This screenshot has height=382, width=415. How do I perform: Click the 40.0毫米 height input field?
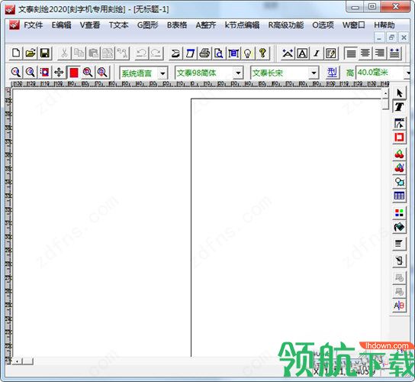pyautogui.click(x=380, y=73)
